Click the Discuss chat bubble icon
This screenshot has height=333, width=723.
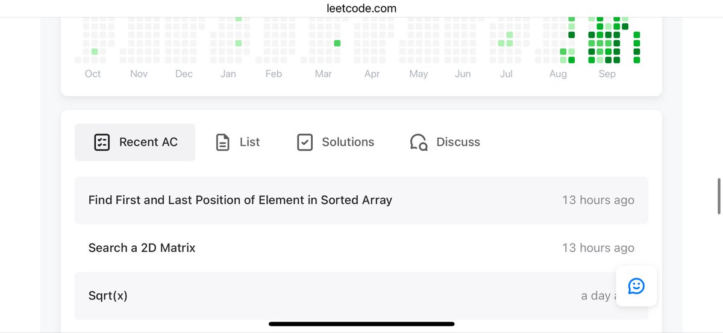(x=419, y=142)
